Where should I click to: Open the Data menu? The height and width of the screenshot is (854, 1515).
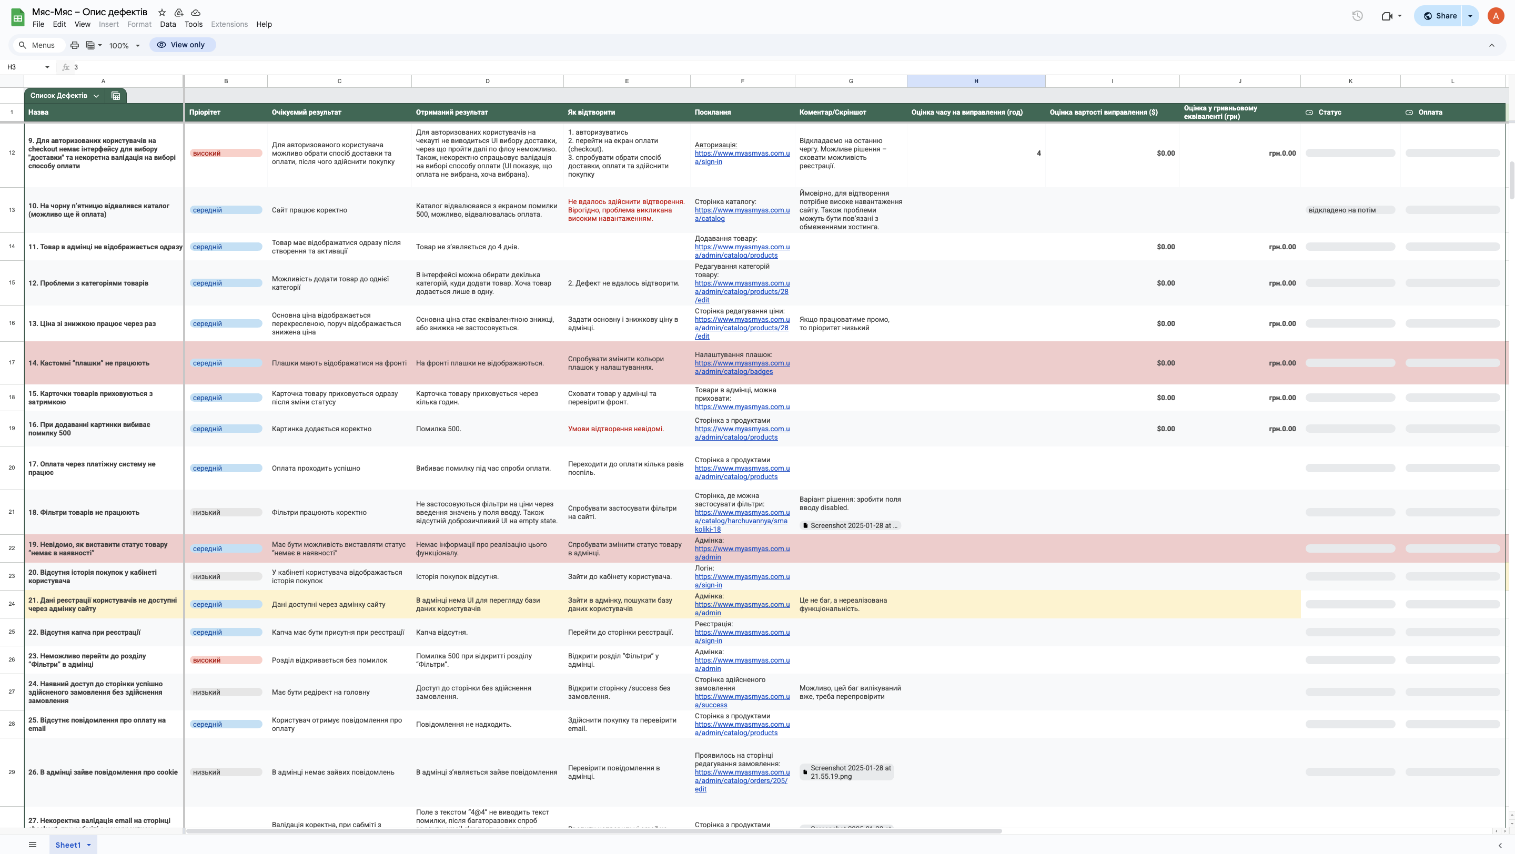tap(168, 24)
